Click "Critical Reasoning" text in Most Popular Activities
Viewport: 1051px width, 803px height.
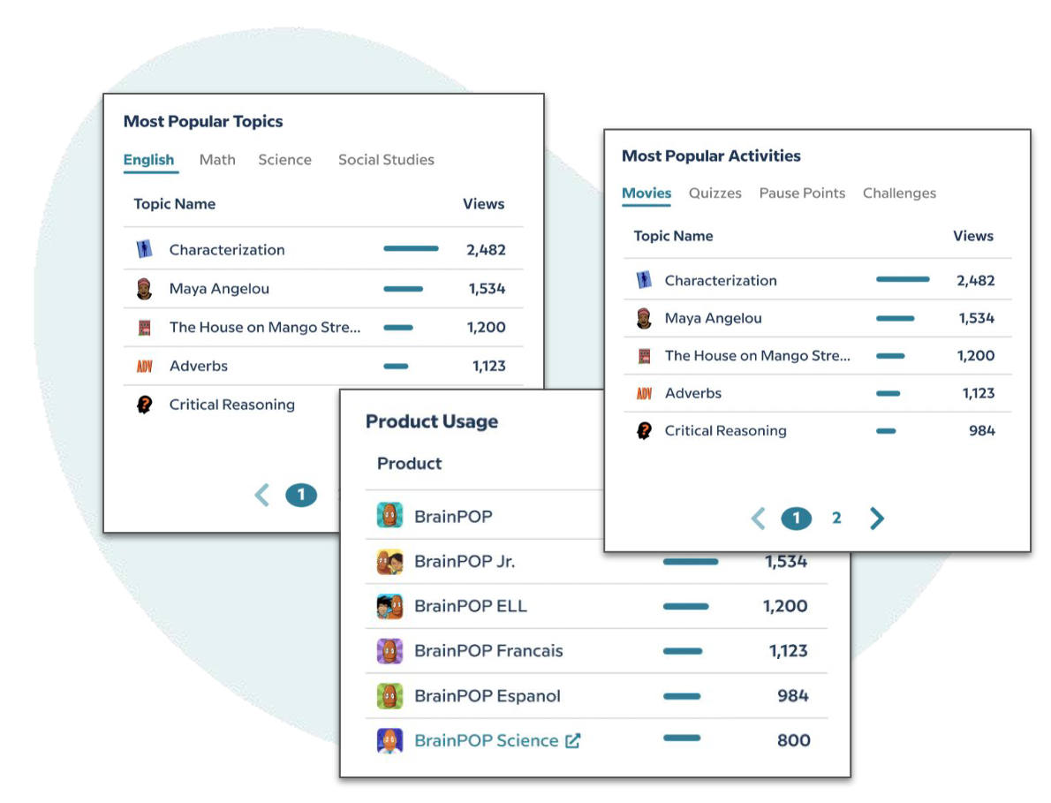tap(725, 431)
